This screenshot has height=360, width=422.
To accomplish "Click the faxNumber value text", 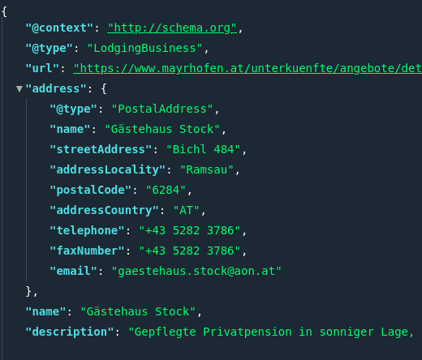I will coord(190,251).
